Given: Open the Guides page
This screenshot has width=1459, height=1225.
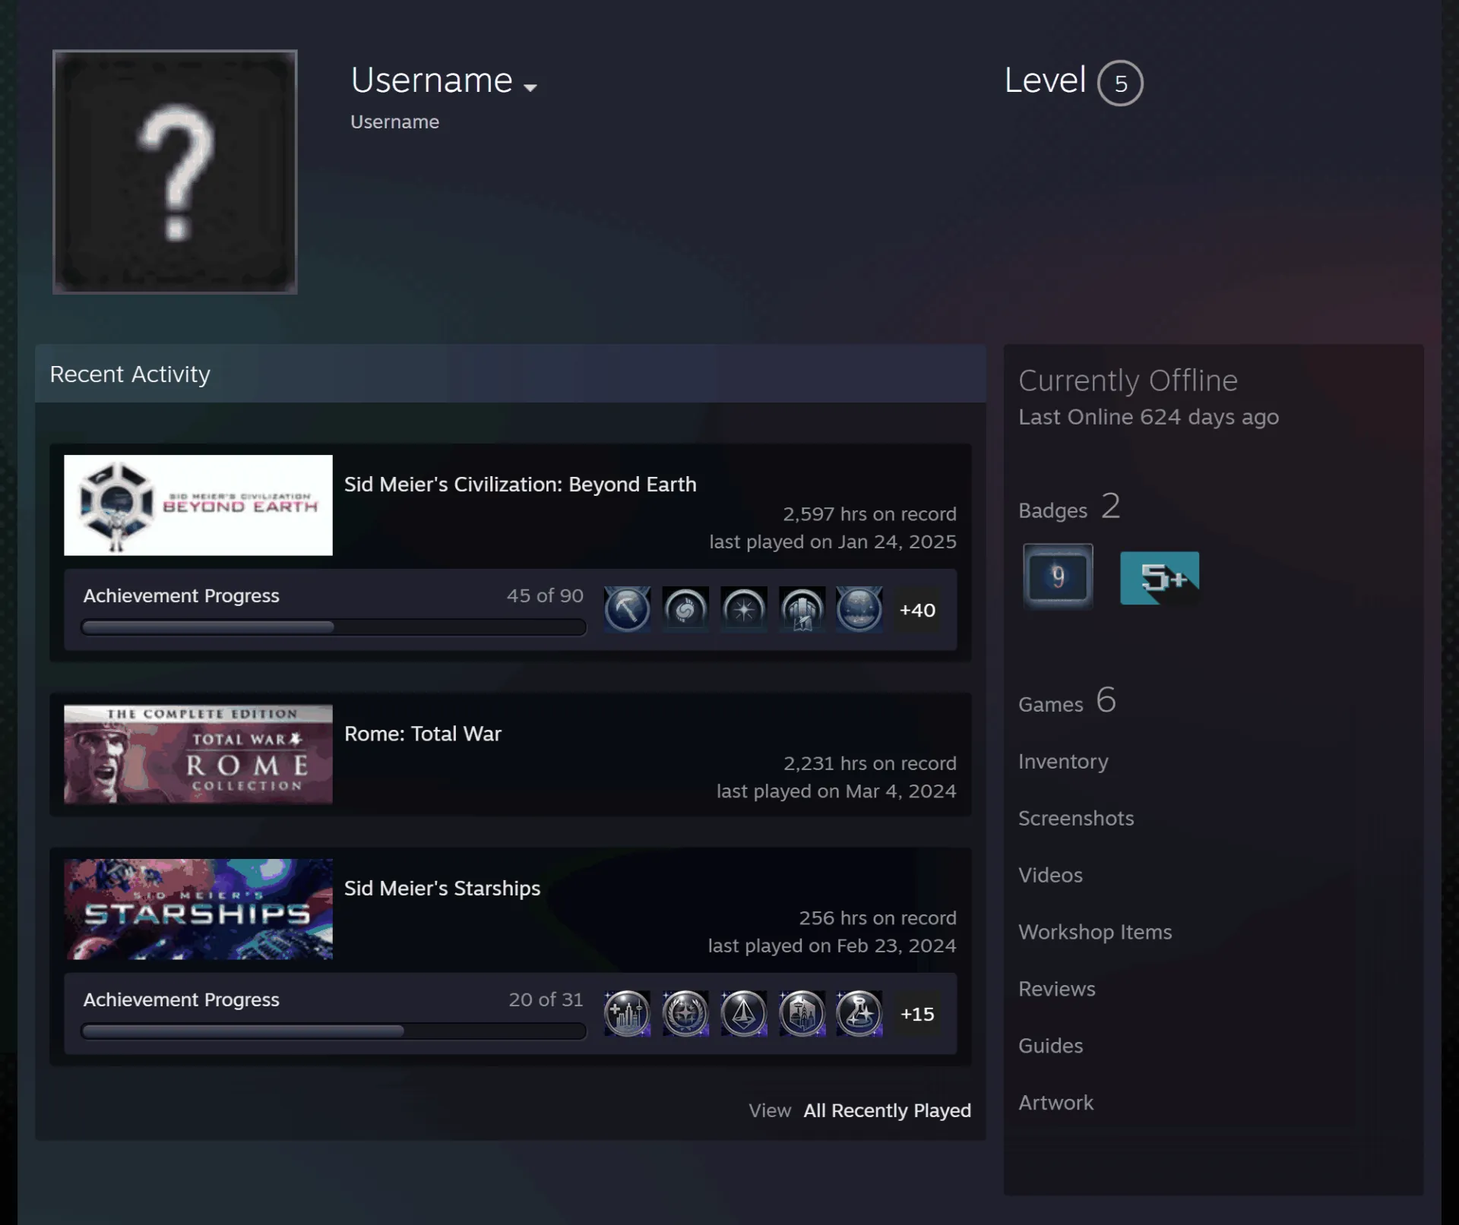Looking at the screenshot, I should click(1050, 1046).
